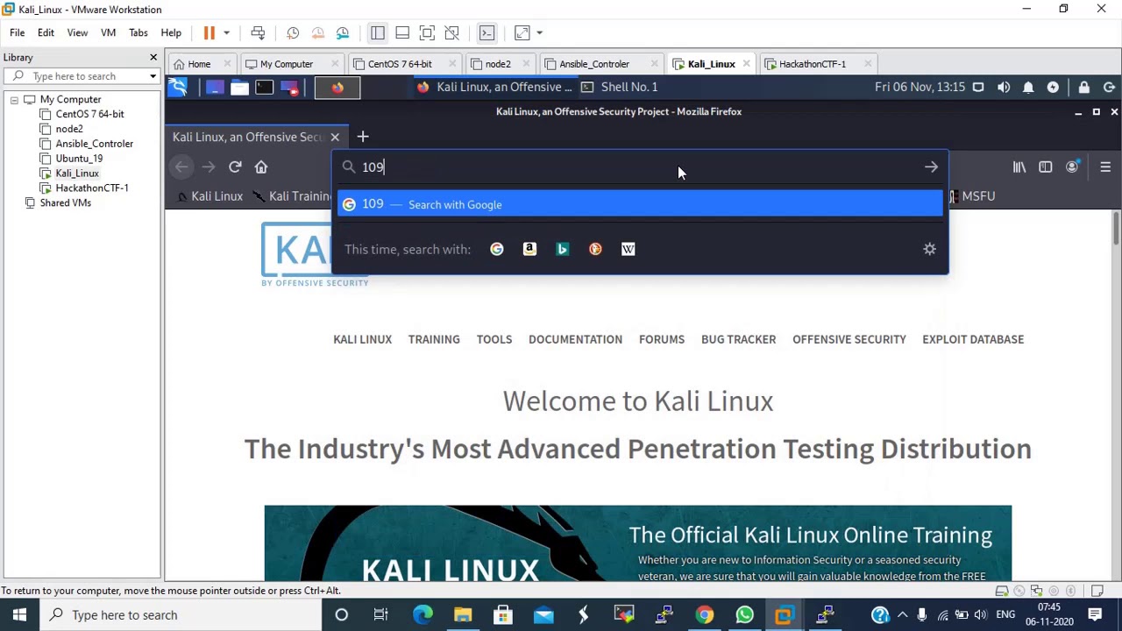The image size is (1122, 631).
Task: Close the Library panel
Action: tap(153, 57)
